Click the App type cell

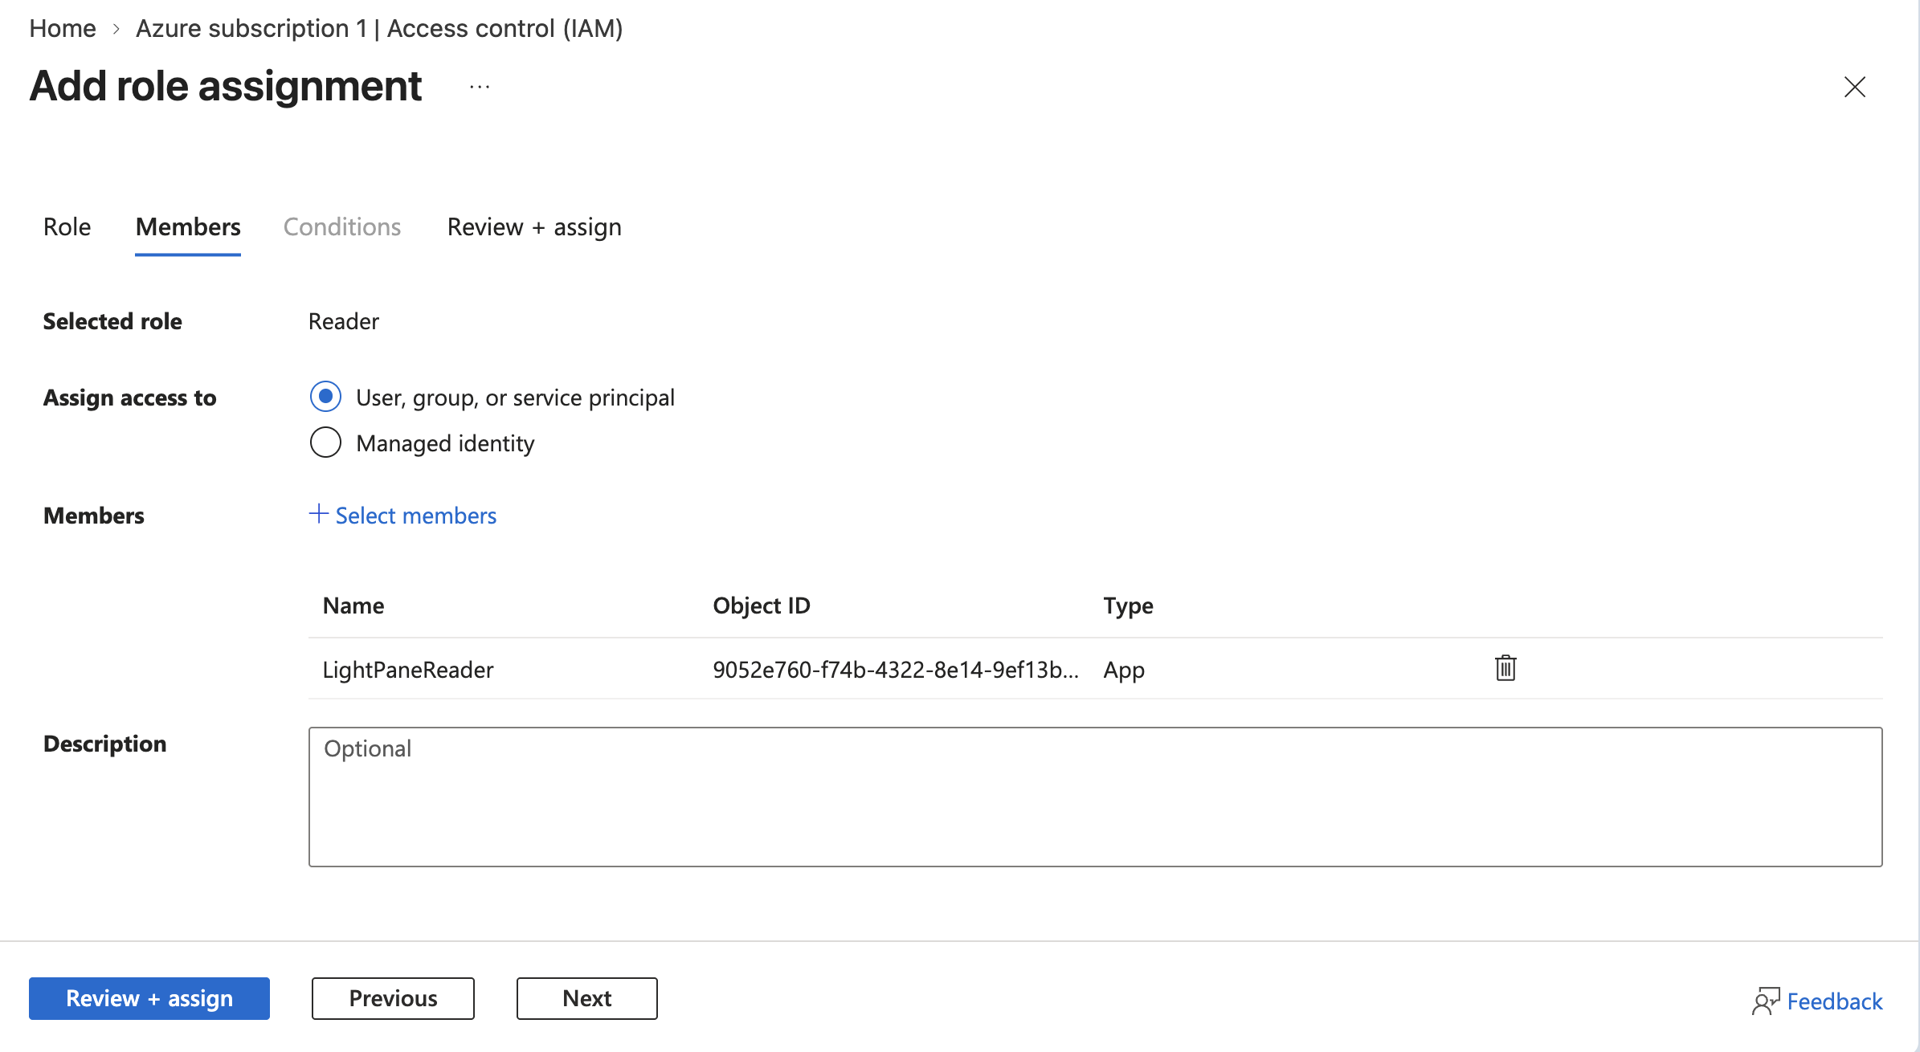coord(1124,670)
